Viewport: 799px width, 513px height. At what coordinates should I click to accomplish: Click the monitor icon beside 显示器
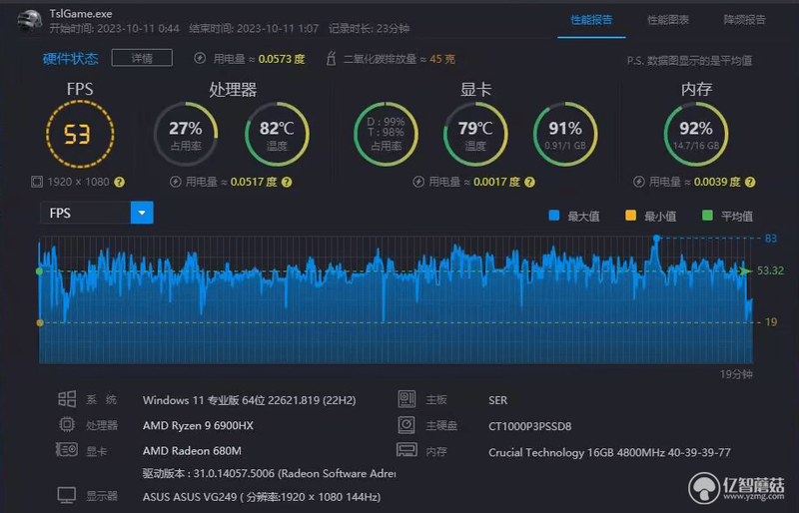tap(67, 495)
